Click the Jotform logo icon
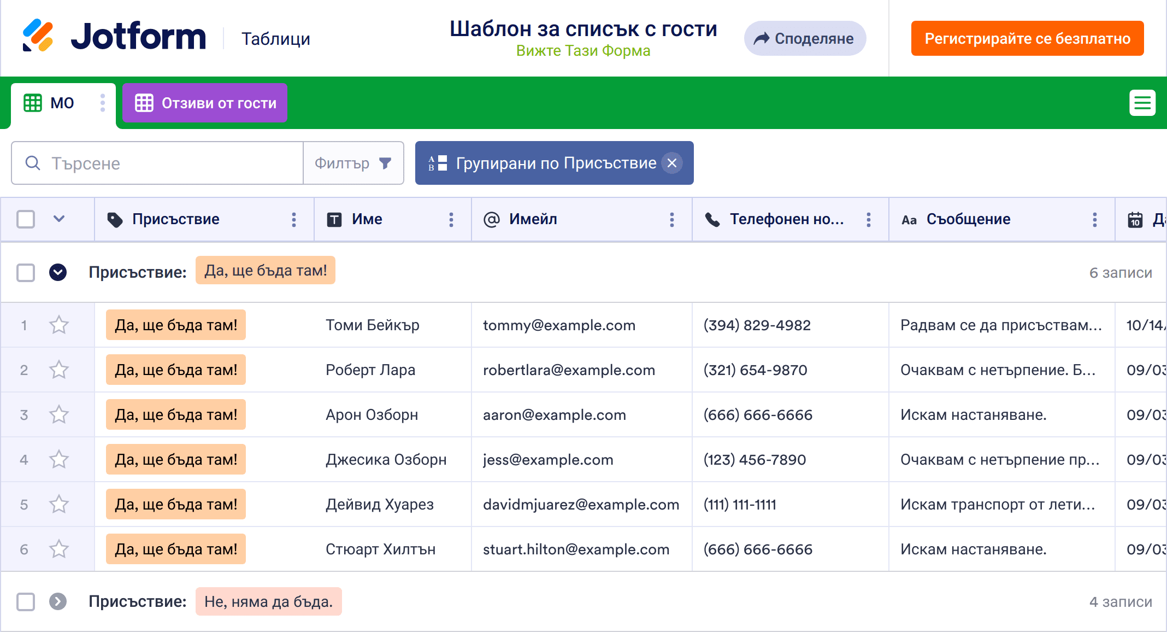The width and height of the screenshot is (1167, 632). [x=38, y=36]
